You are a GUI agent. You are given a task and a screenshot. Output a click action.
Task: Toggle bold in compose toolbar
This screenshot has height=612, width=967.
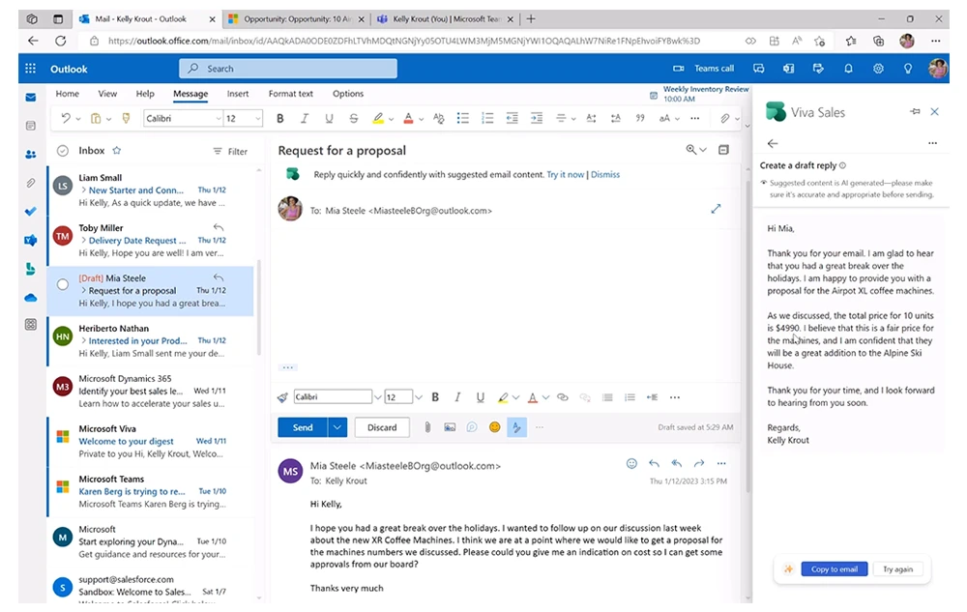click(x=435, y=397)
